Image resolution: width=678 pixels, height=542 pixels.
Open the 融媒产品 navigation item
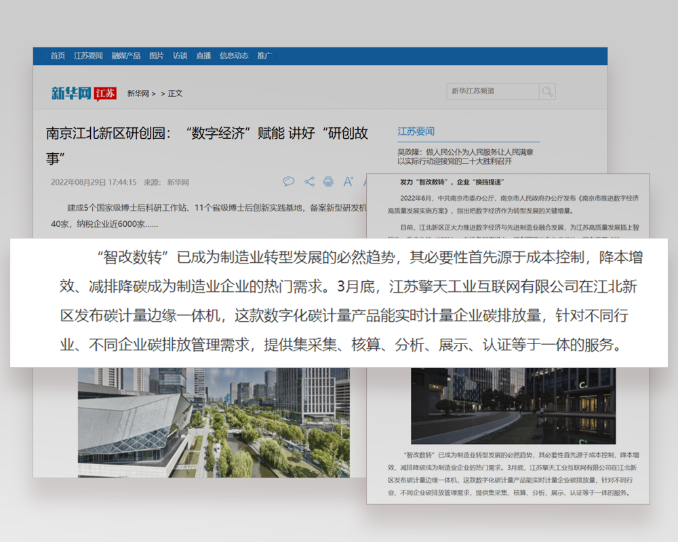point(126,56)
